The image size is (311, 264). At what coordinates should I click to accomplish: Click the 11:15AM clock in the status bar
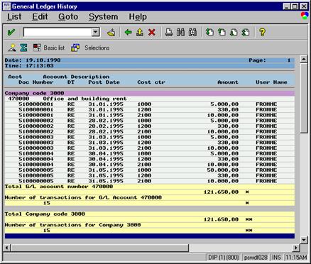tap(295, 257)
